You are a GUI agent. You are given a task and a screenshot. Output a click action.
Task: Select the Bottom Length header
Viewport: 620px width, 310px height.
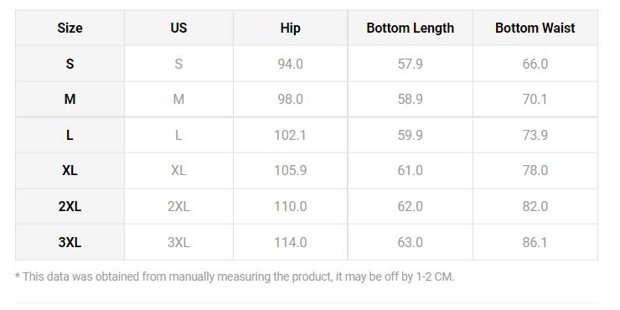pos(410,28)
